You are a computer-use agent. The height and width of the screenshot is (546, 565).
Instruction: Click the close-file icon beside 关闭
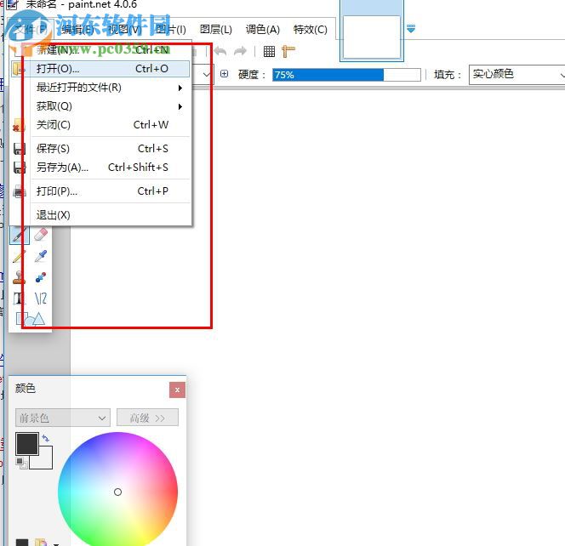pos(19,125)
